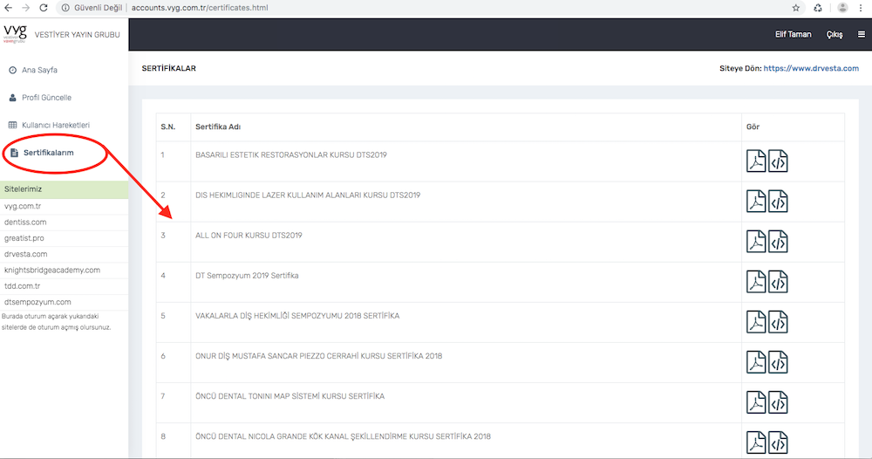Visit tdd.com.tr site link
The width and height of the screenshot is (872, 459).
23,286
